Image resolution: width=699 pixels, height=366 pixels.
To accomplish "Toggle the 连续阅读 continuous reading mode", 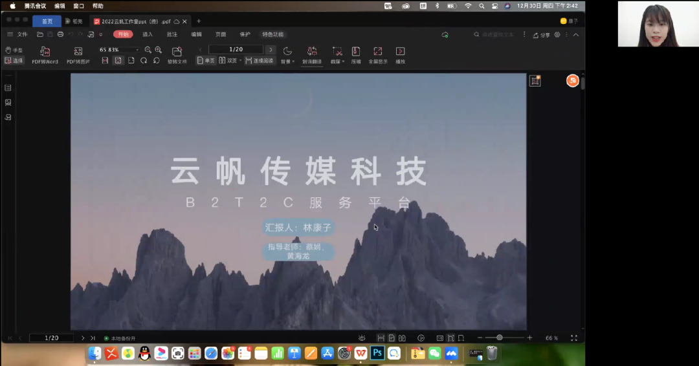I will tap(260, 61).
